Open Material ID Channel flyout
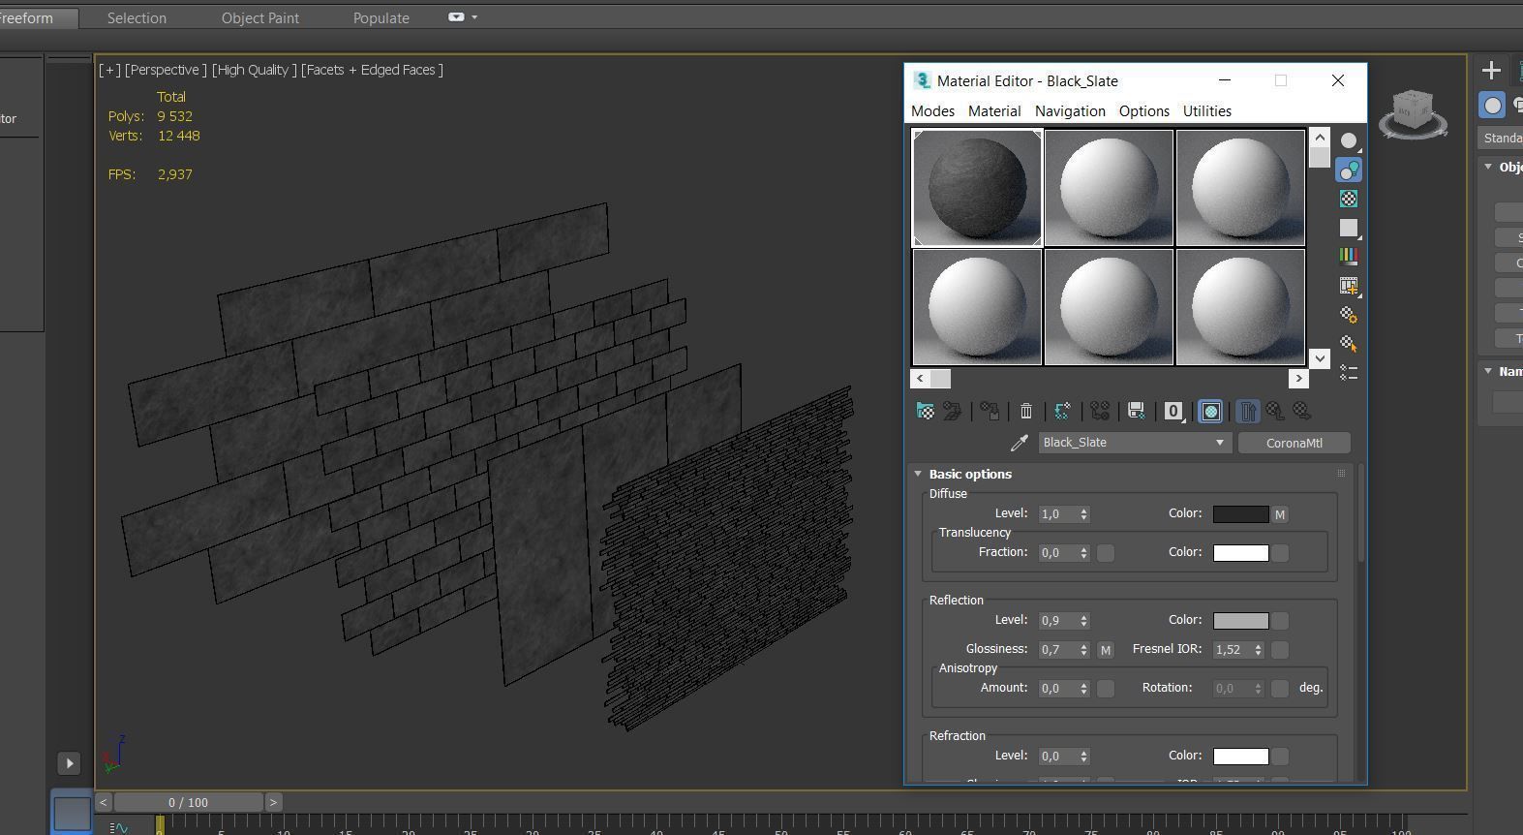The image size is (1523, 835). coord(1173,412)
